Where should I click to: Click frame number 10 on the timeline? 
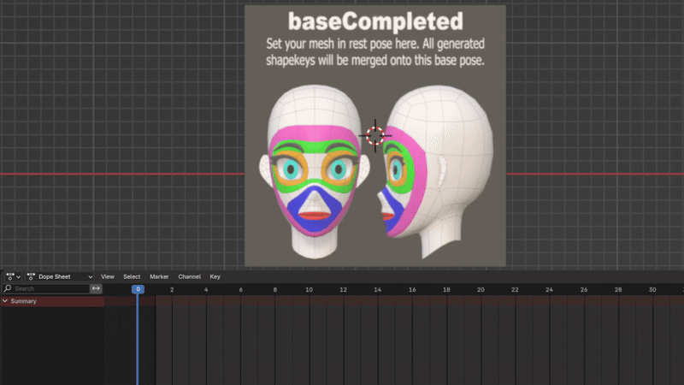[309, 289]
